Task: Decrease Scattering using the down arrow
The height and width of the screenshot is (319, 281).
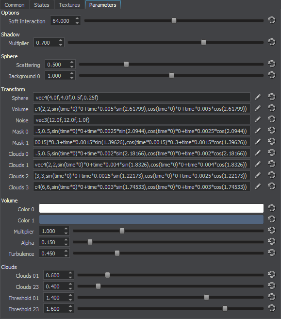Action: tap(72, 67)
